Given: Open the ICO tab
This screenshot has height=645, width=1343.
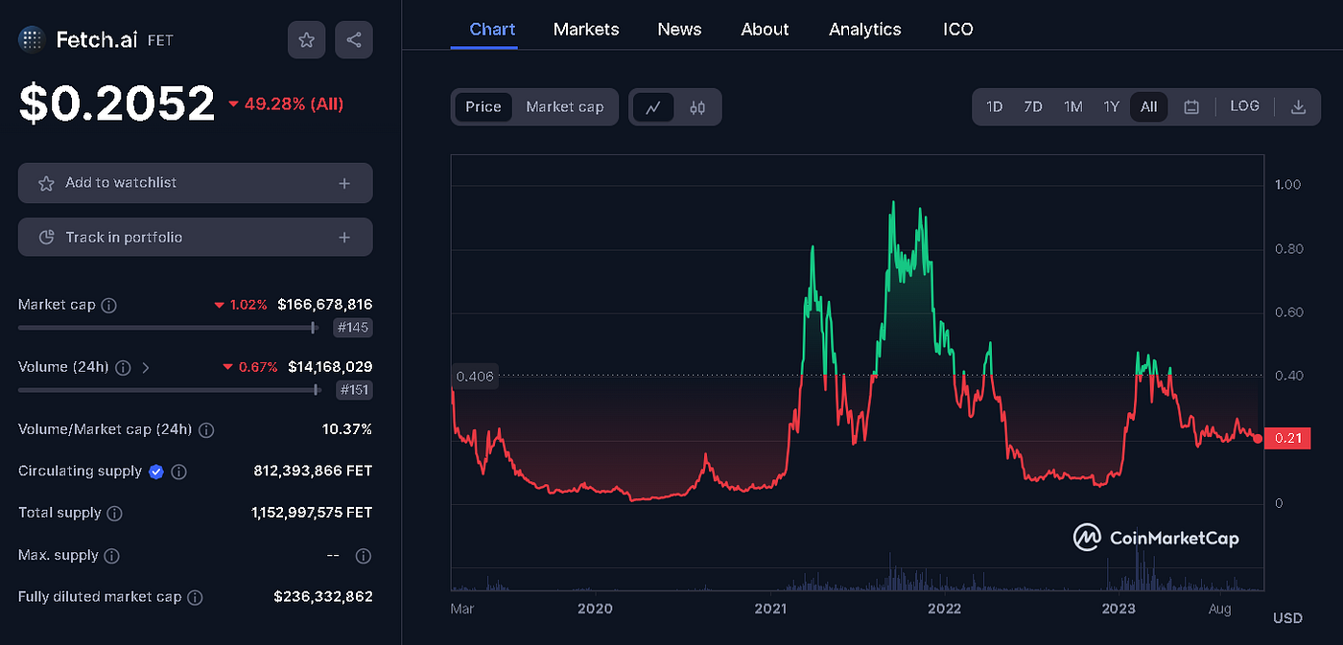Looking at the screenshot, I should 958,30.
